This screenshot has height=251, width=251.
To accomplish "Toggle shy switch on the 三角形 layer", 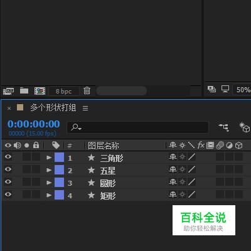I will [173, 157].
